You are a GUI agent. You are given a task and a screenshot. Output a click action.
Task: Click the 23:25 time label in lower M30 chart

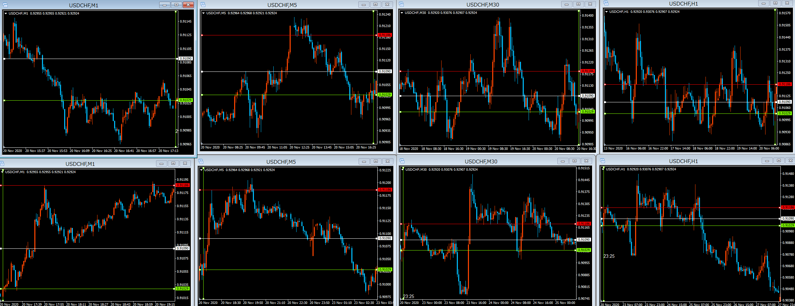pyautogui.click(x=409, y=296)
